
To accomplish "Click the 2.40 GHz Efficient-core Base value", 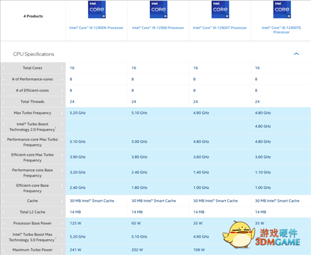I will click(78, 188).
